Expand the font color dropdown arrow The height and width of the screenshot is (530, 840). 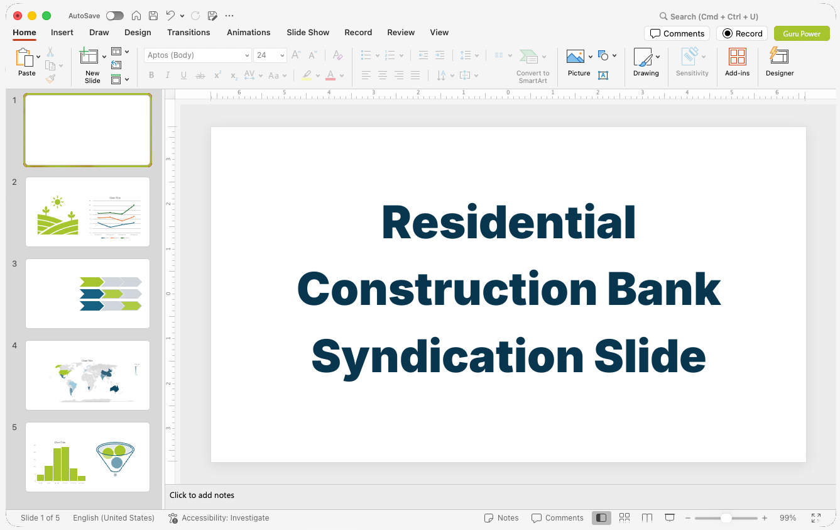[342, 76]
